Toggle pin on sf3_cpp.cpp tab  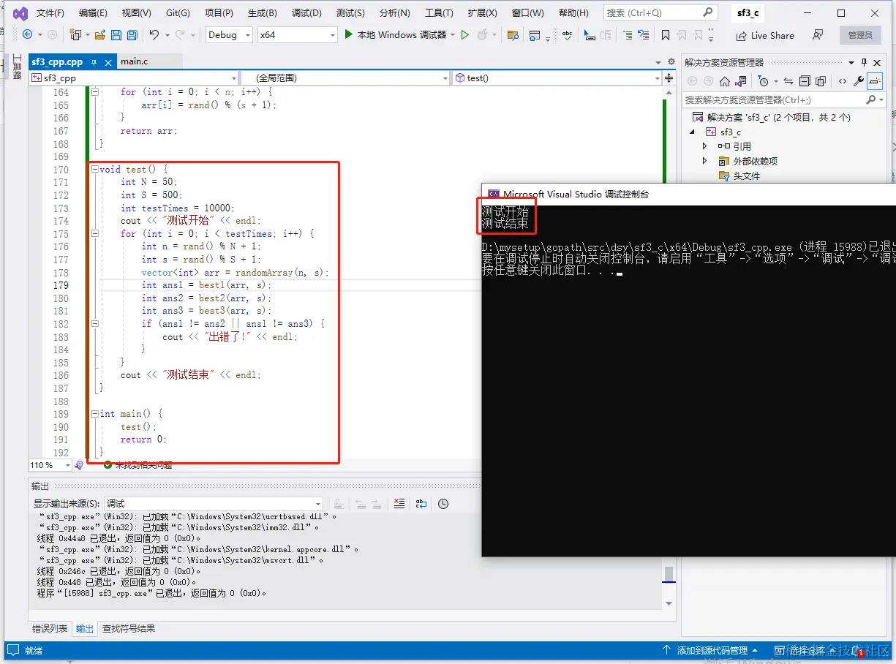[94, 62]
